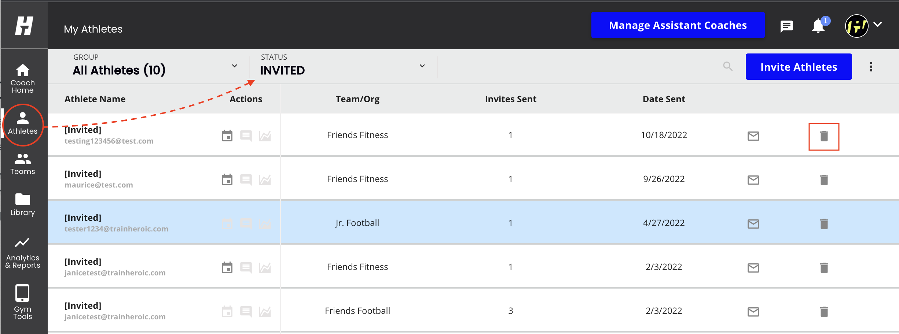
Task: Select the tester1234@trainheroic.com row
Action: click(x=473, y=222)
